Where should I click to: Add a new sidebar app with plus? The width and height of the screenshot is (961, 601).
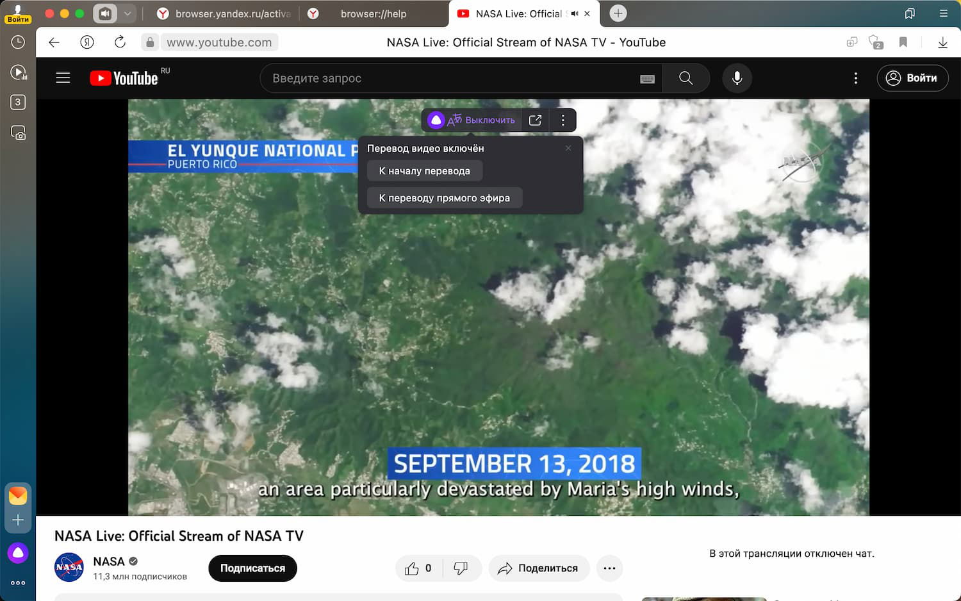(18, 520)
